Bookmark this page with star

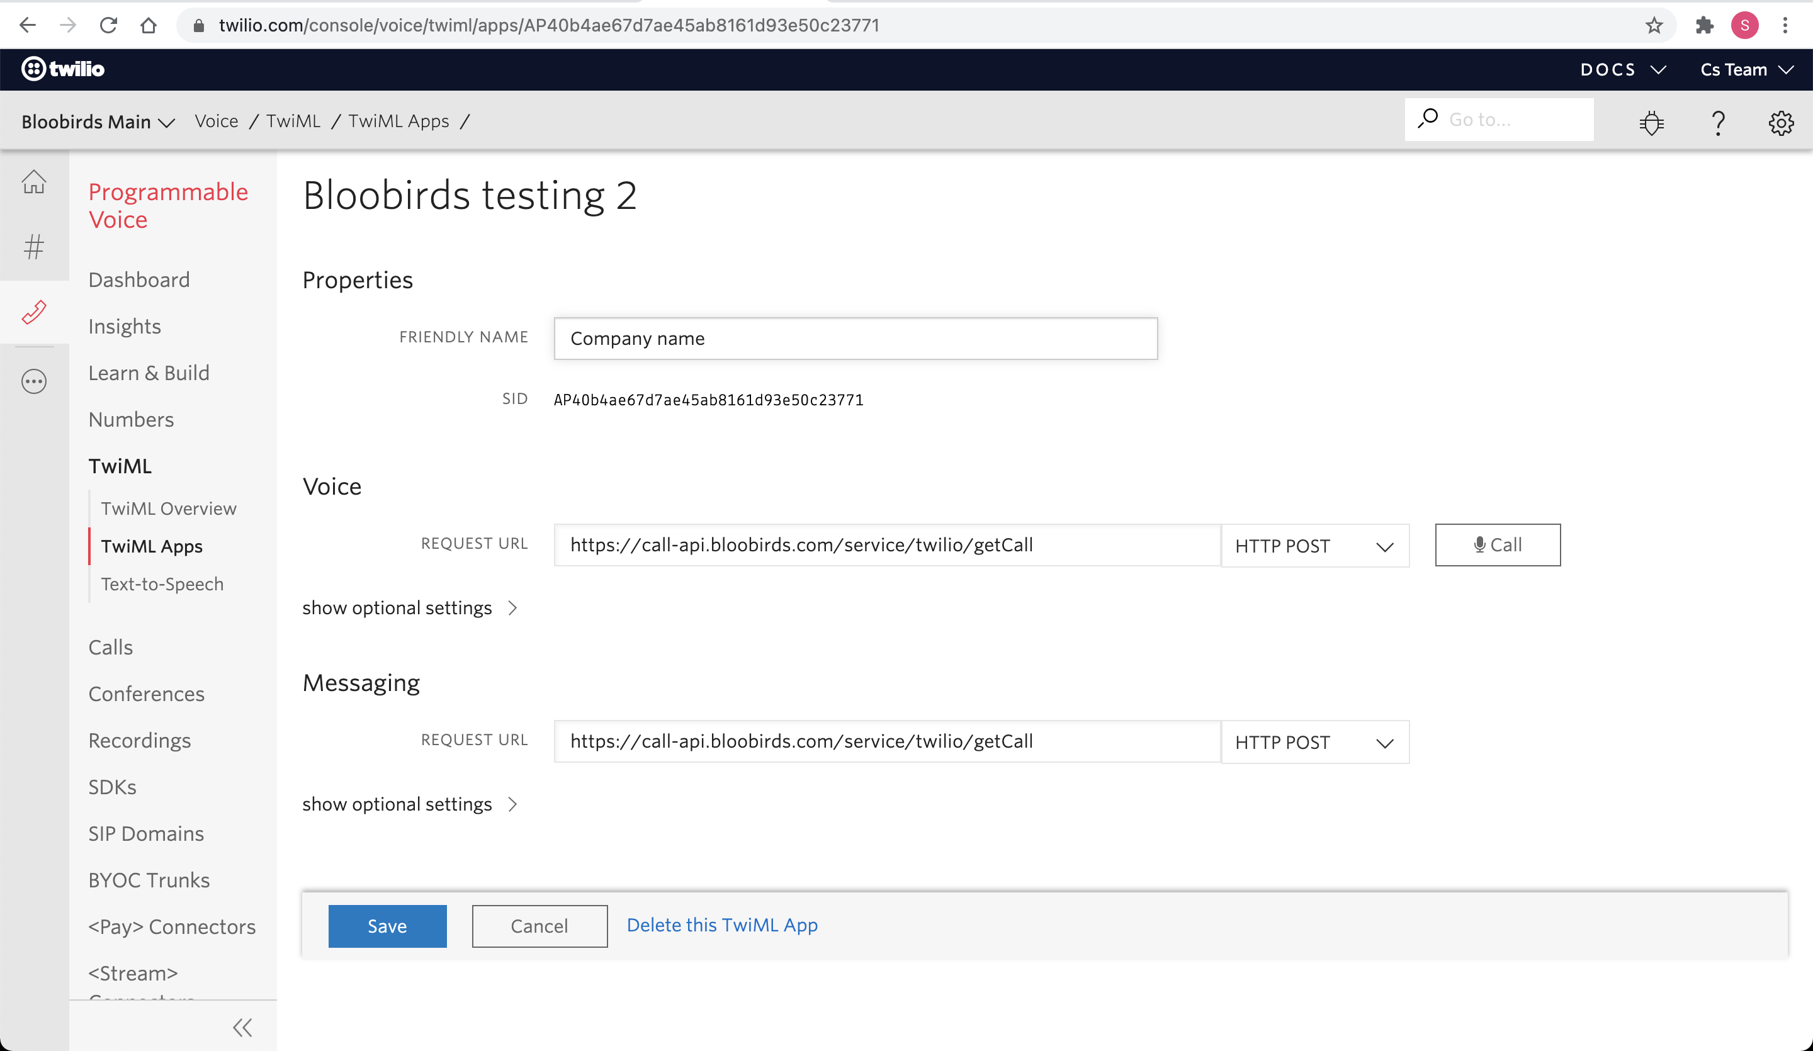coord(1654,25)
